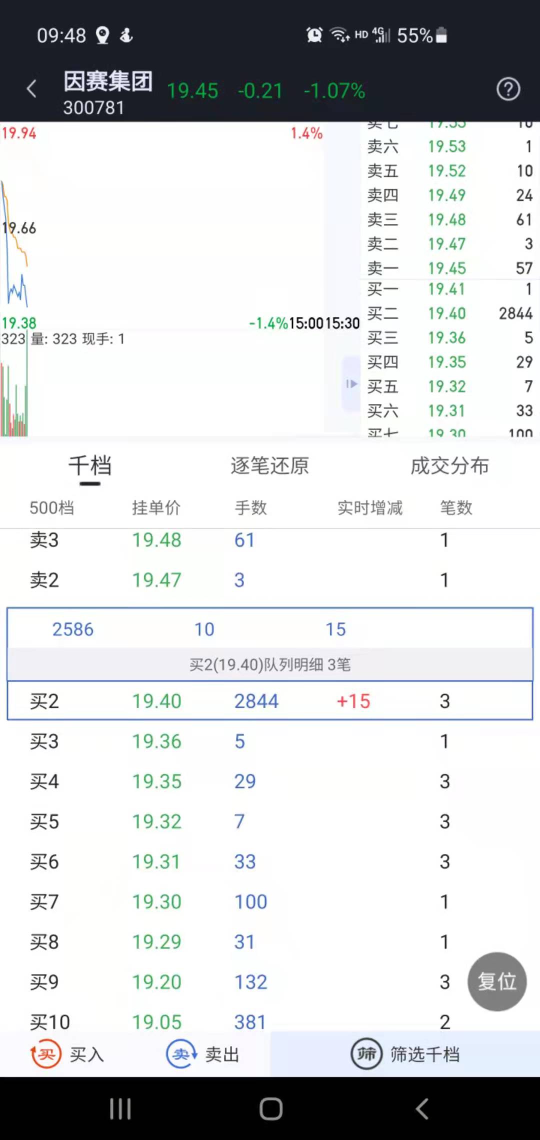Tap the back arrow in the header
Image resolution: width=540 pixels, height=1140 pixels.
click(x=31, y=89)
